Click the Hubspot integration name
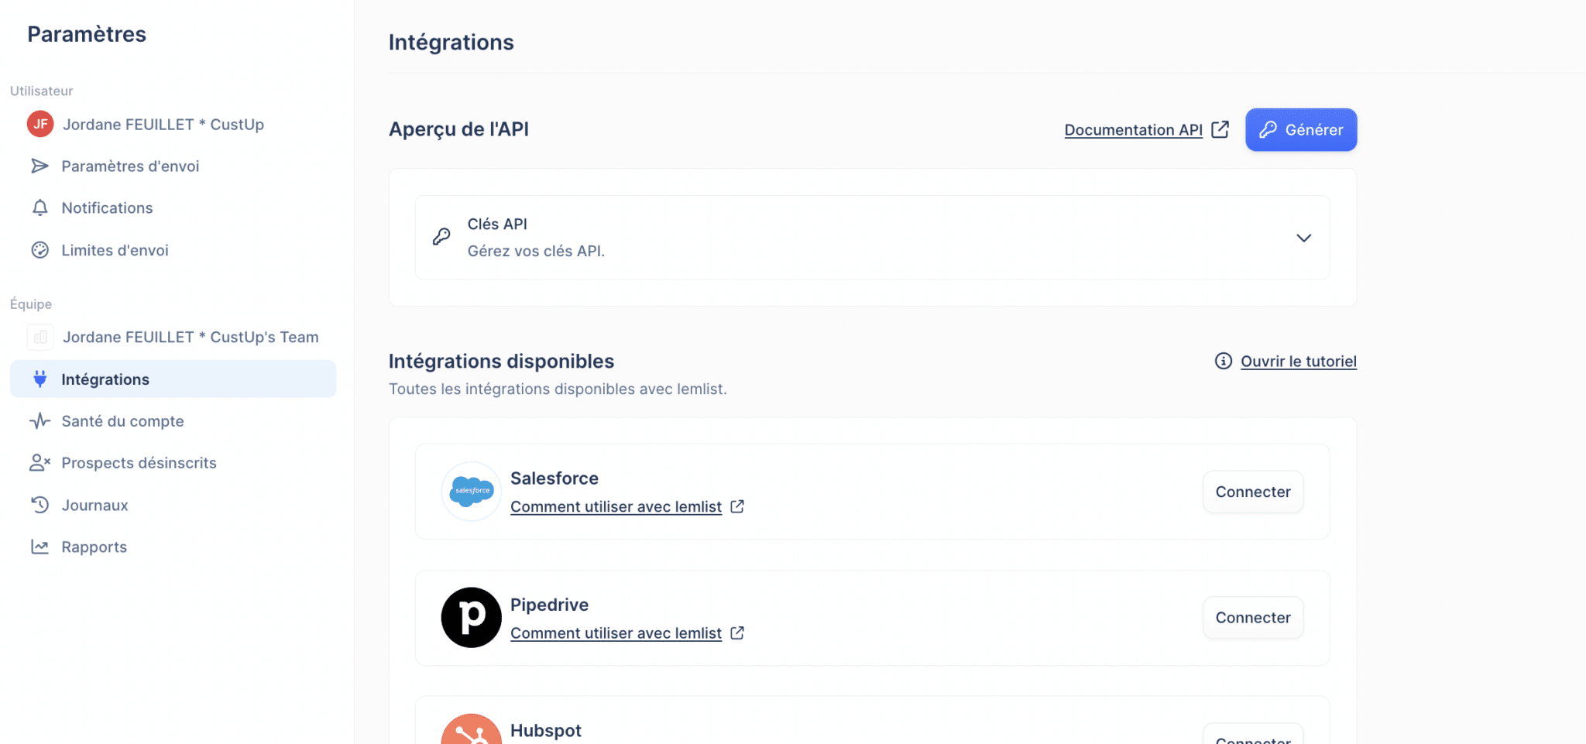The image size is (1586, 744). pos(546,731)
